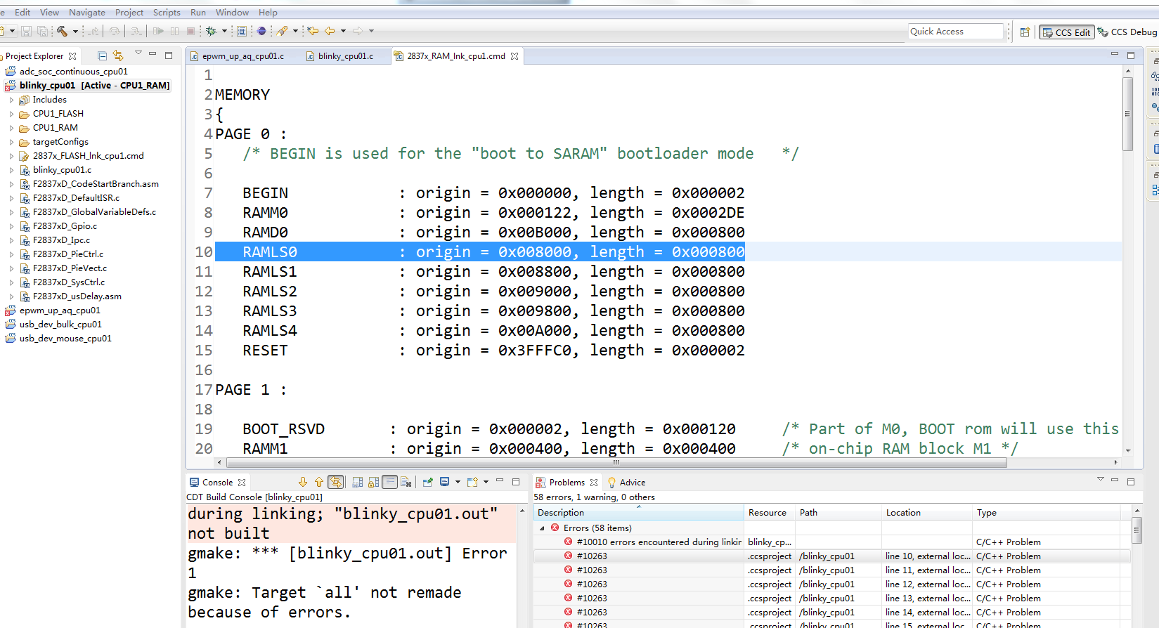The width and height of the screenshot is (1159, 628).
Task: Click Console previous-error up arrow
Action: [319, 482]
